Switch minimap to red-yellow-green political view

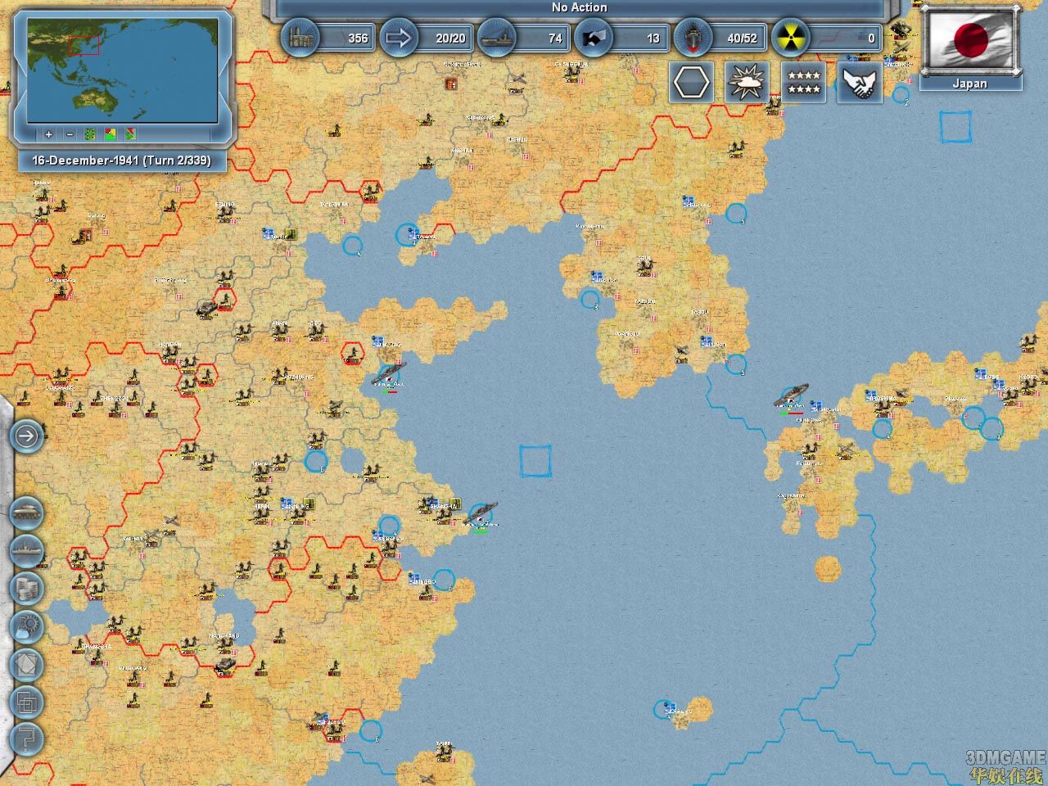(x=111, y=133)
